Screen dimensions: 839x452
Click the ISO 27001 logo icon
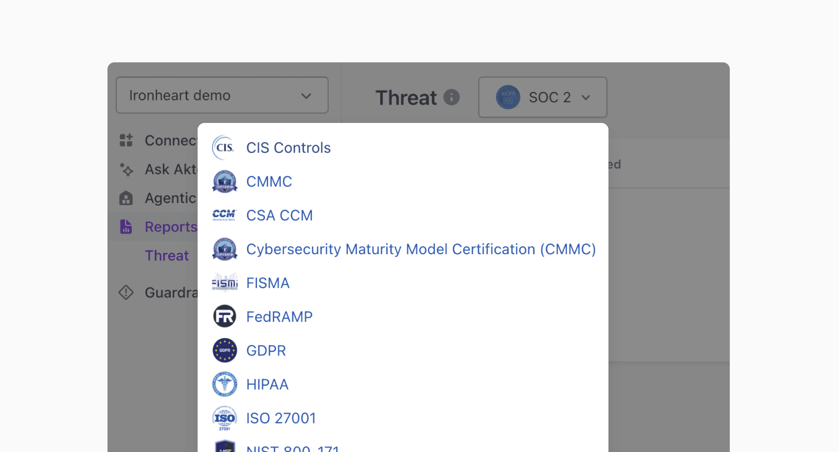(x=224, y=418)
